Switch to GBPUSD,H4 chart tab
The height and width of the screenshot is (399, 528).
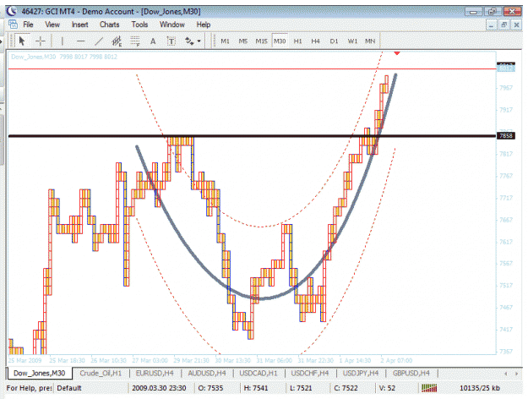coord(411,373)
